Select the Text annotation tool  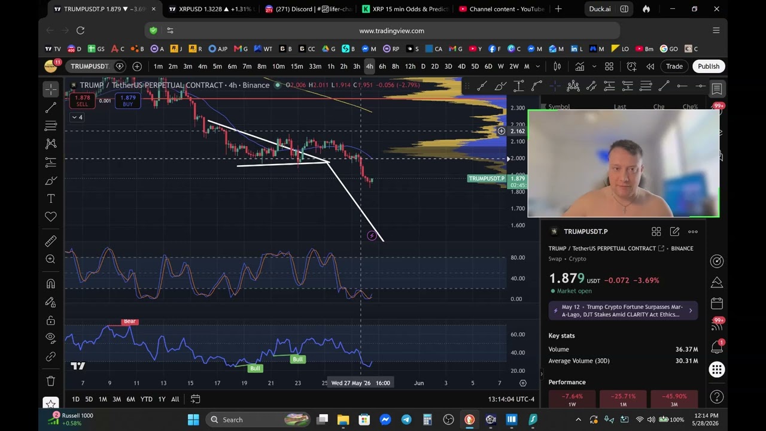point(51,199)
